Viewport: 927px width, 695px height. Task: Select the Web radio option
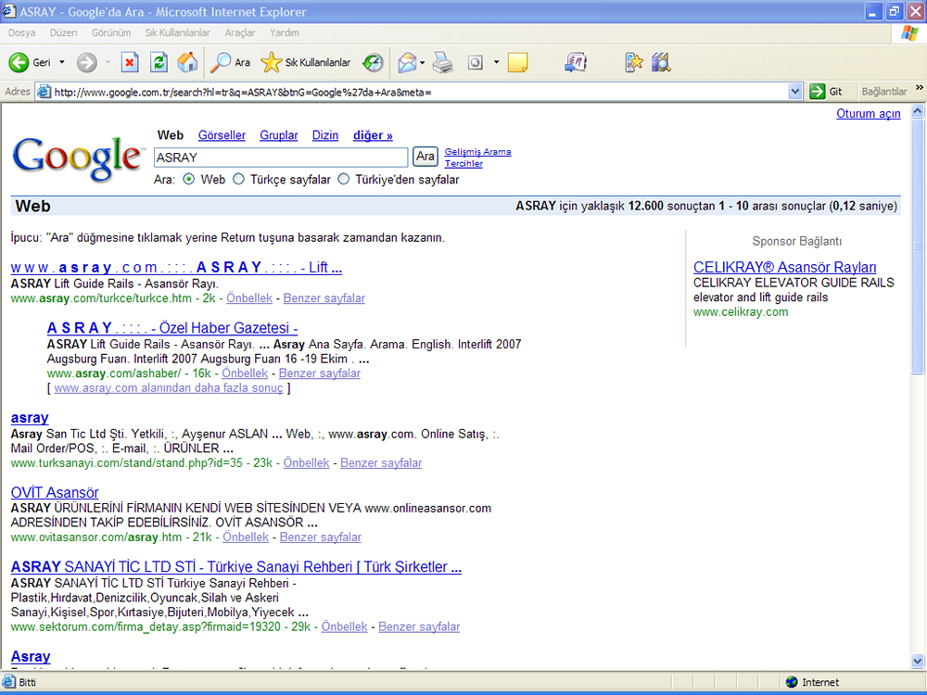[188, 179]
